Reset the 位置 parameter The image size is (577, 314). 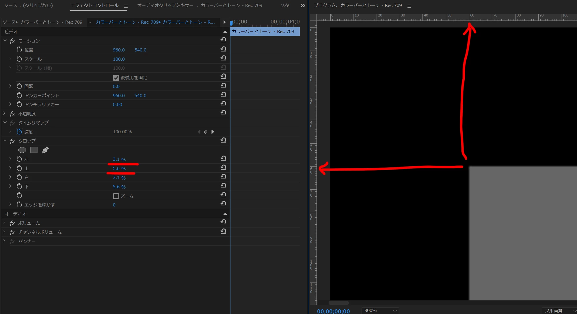223,49
